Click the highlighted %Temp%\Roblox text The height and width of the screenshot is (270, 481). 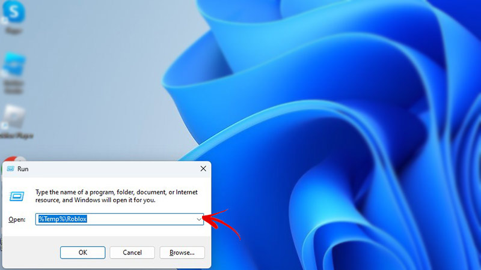[x=63, y=220]
